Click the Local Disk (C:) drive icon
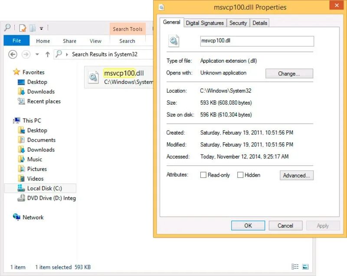The height and width of the screenshot is (276, 347). click(21, 188)
